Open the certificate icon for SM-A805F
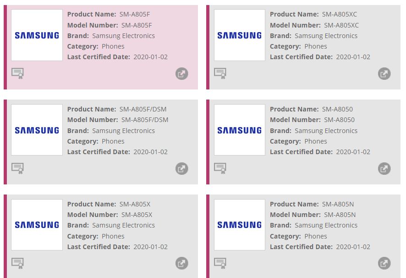This screenshot has height=278, width=406. pos(18,73)
